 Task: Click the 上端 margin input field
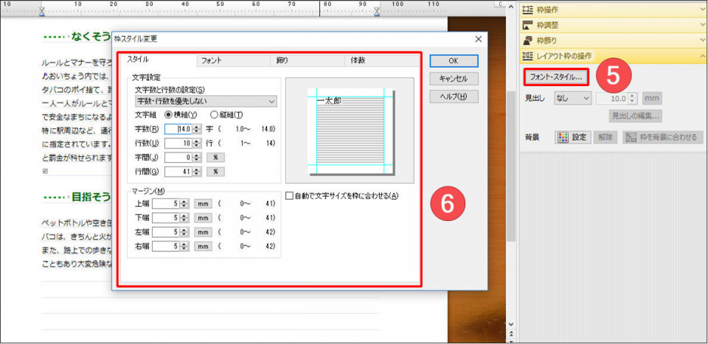pos(166,204)
